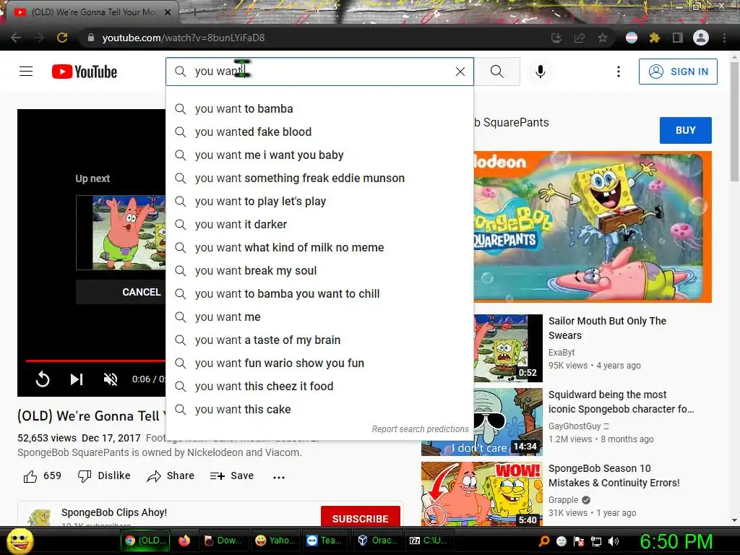This screenshot has height=555, width=740.
Task: Save the video to a playlist
Action: click(232, 476)
